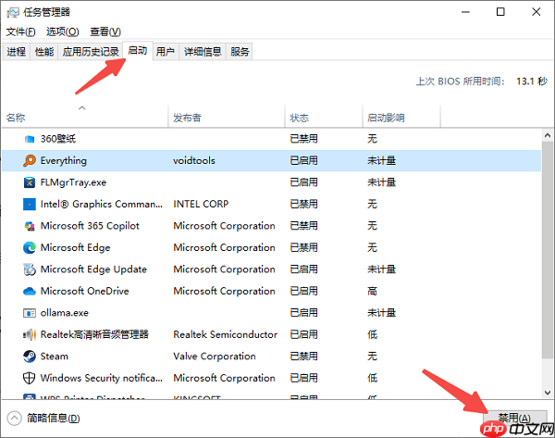Click the sort arrow above 名称 column

[82, 107]
